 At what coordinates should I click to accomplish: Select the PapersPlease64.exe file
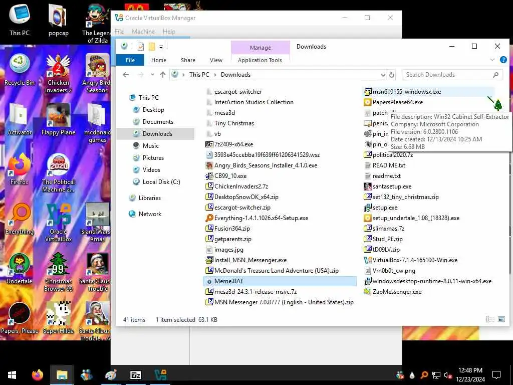[397, 102]
